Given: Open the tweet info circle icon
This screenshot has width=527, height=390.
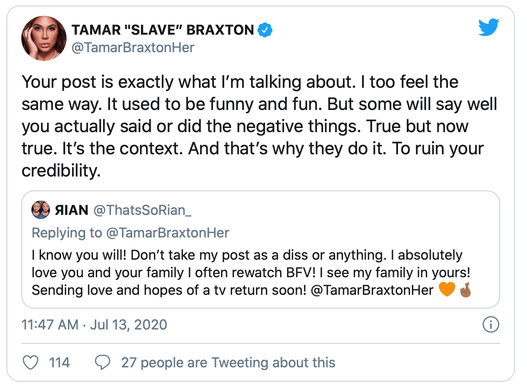Looking at the screenshot, I should [x=490, y=325].
